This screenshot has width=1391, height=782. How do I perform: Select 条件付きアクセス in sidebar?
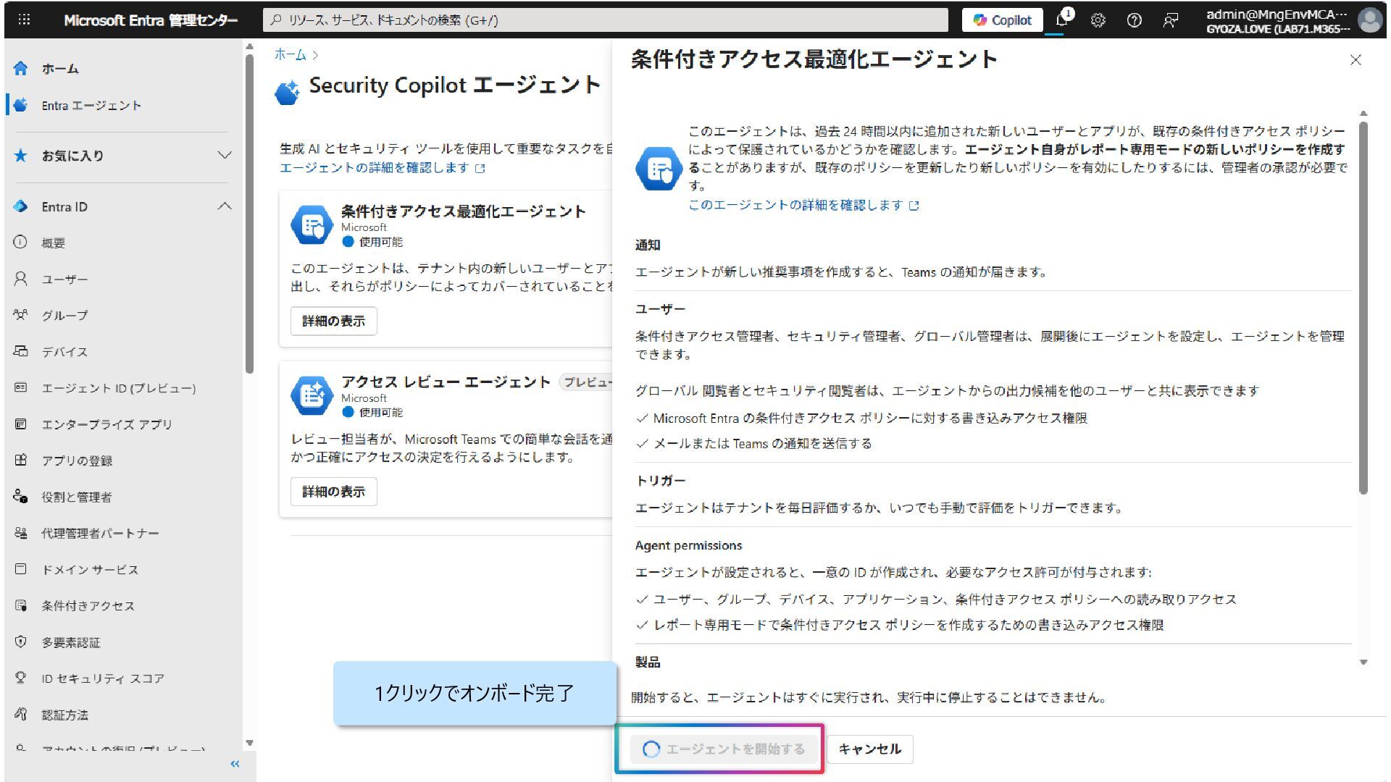click(x=88, y=606)
